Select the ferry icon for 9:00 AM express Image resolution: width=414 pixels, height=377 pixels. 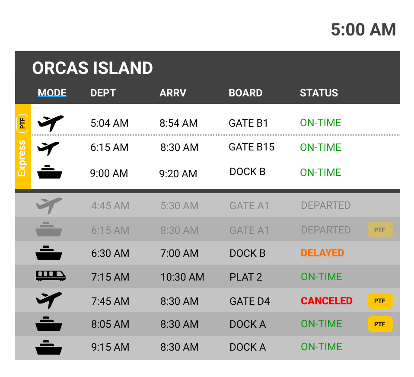coord(50,172)
